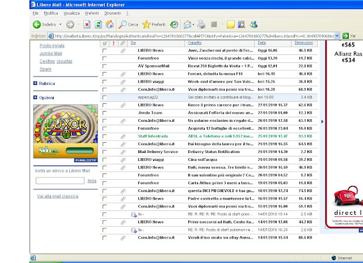Screen dimensions: 363x263
Task: Open the ? help menu
Action: (x=127, y=13)
